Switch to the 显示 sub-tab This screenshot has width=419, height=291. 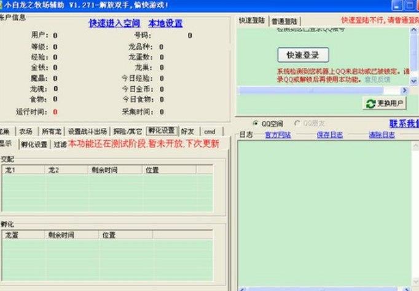(x=7, y=143)
